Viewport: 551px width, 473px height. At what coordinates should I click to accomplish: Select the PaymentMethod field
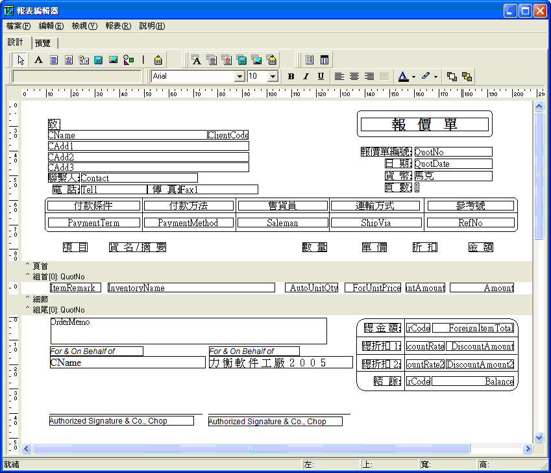coord(188,223)
